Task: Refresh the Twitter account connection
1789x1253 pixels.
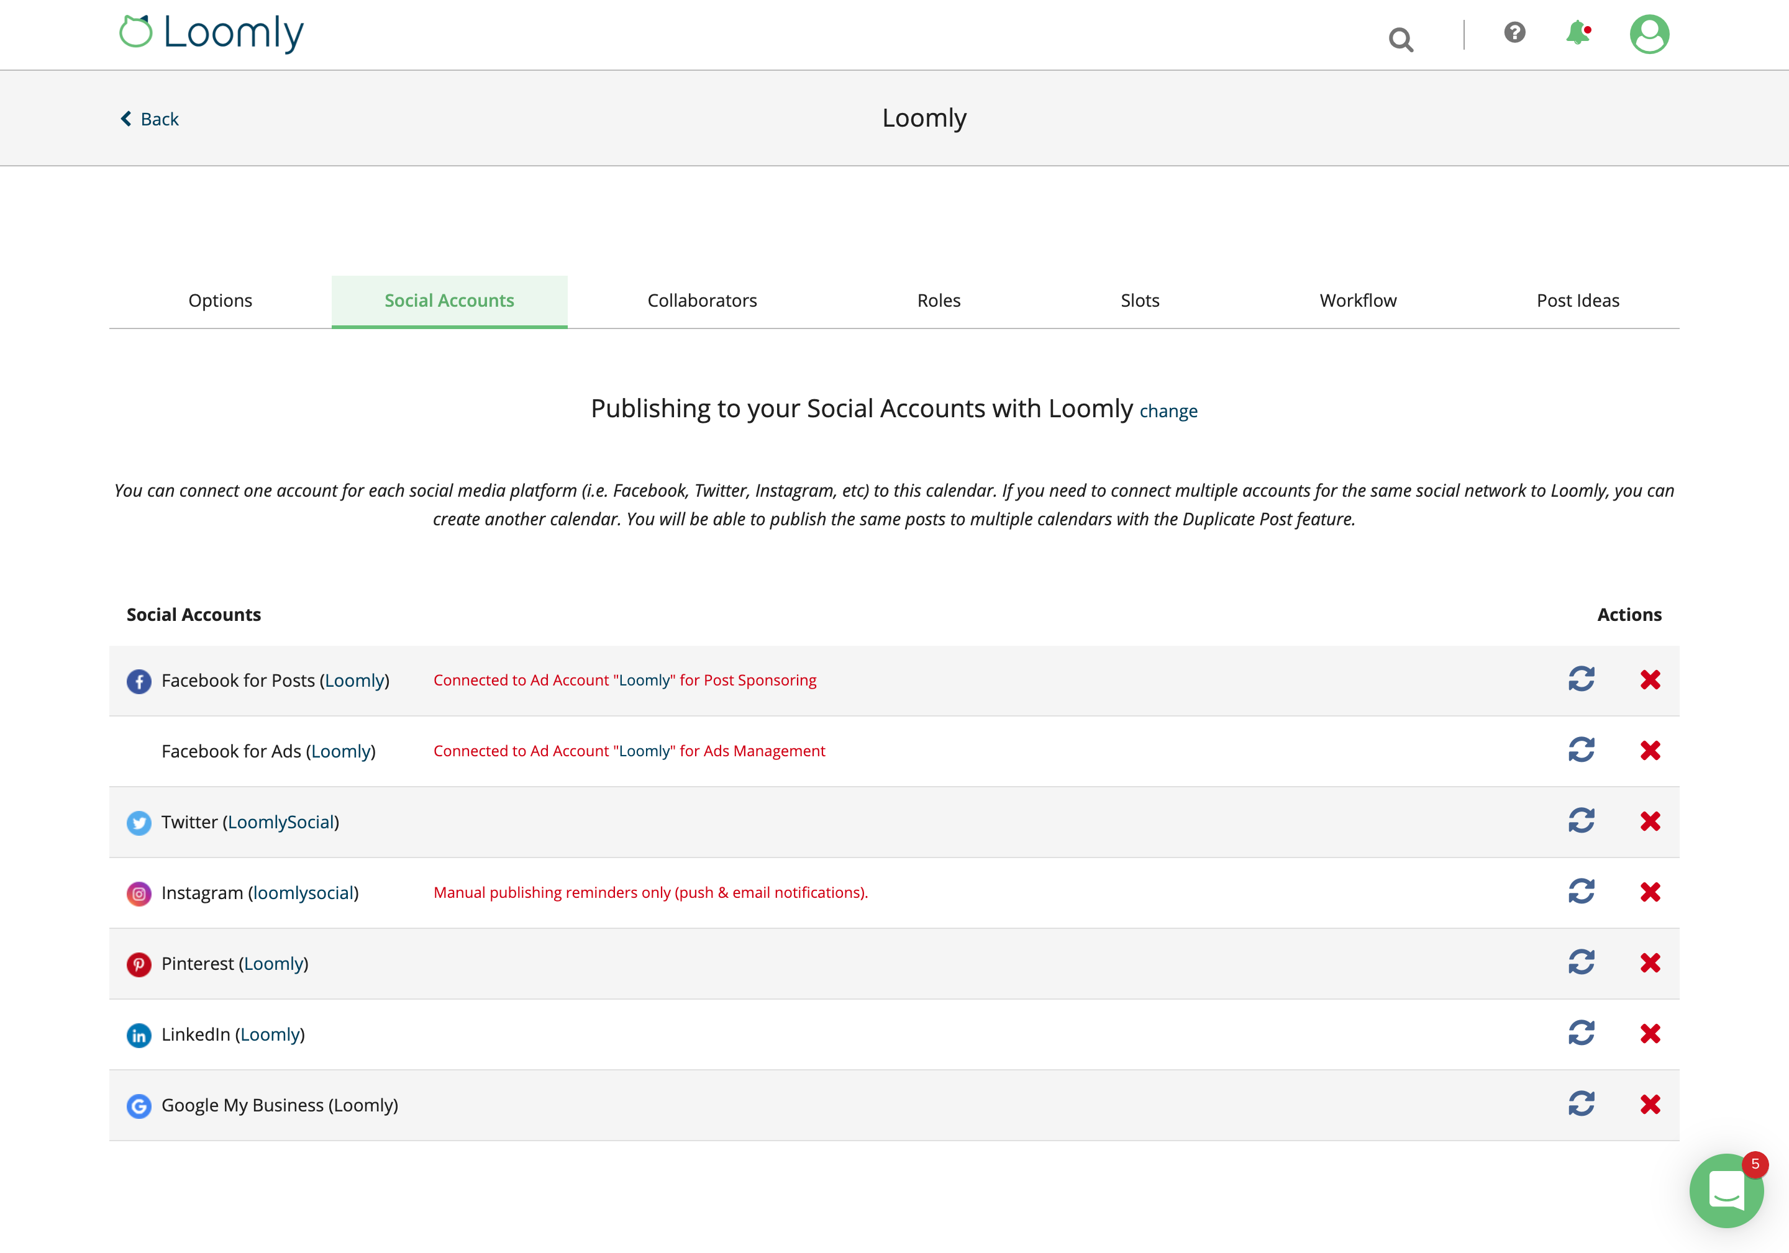Action: click(x=1581, y=821)
